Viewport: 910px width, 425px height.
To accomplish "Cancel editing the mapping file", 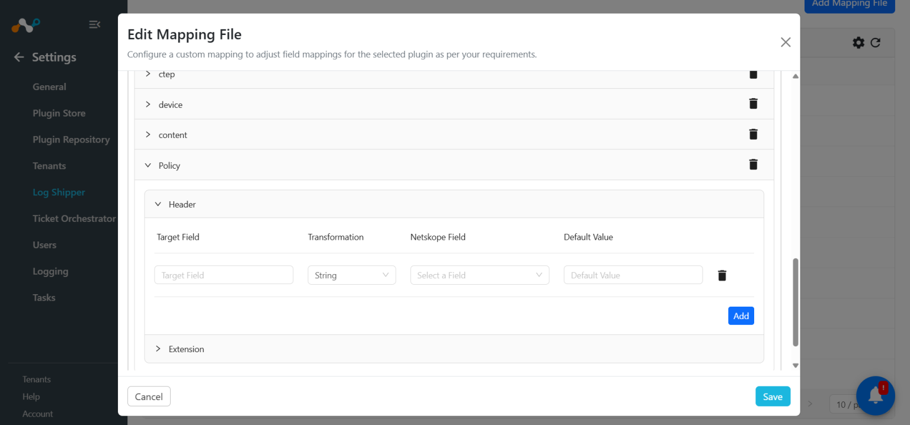I will [x=149, y=397].
